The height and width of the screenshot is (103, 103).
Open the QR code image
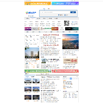pyautogui.click(x=67, y=23)
